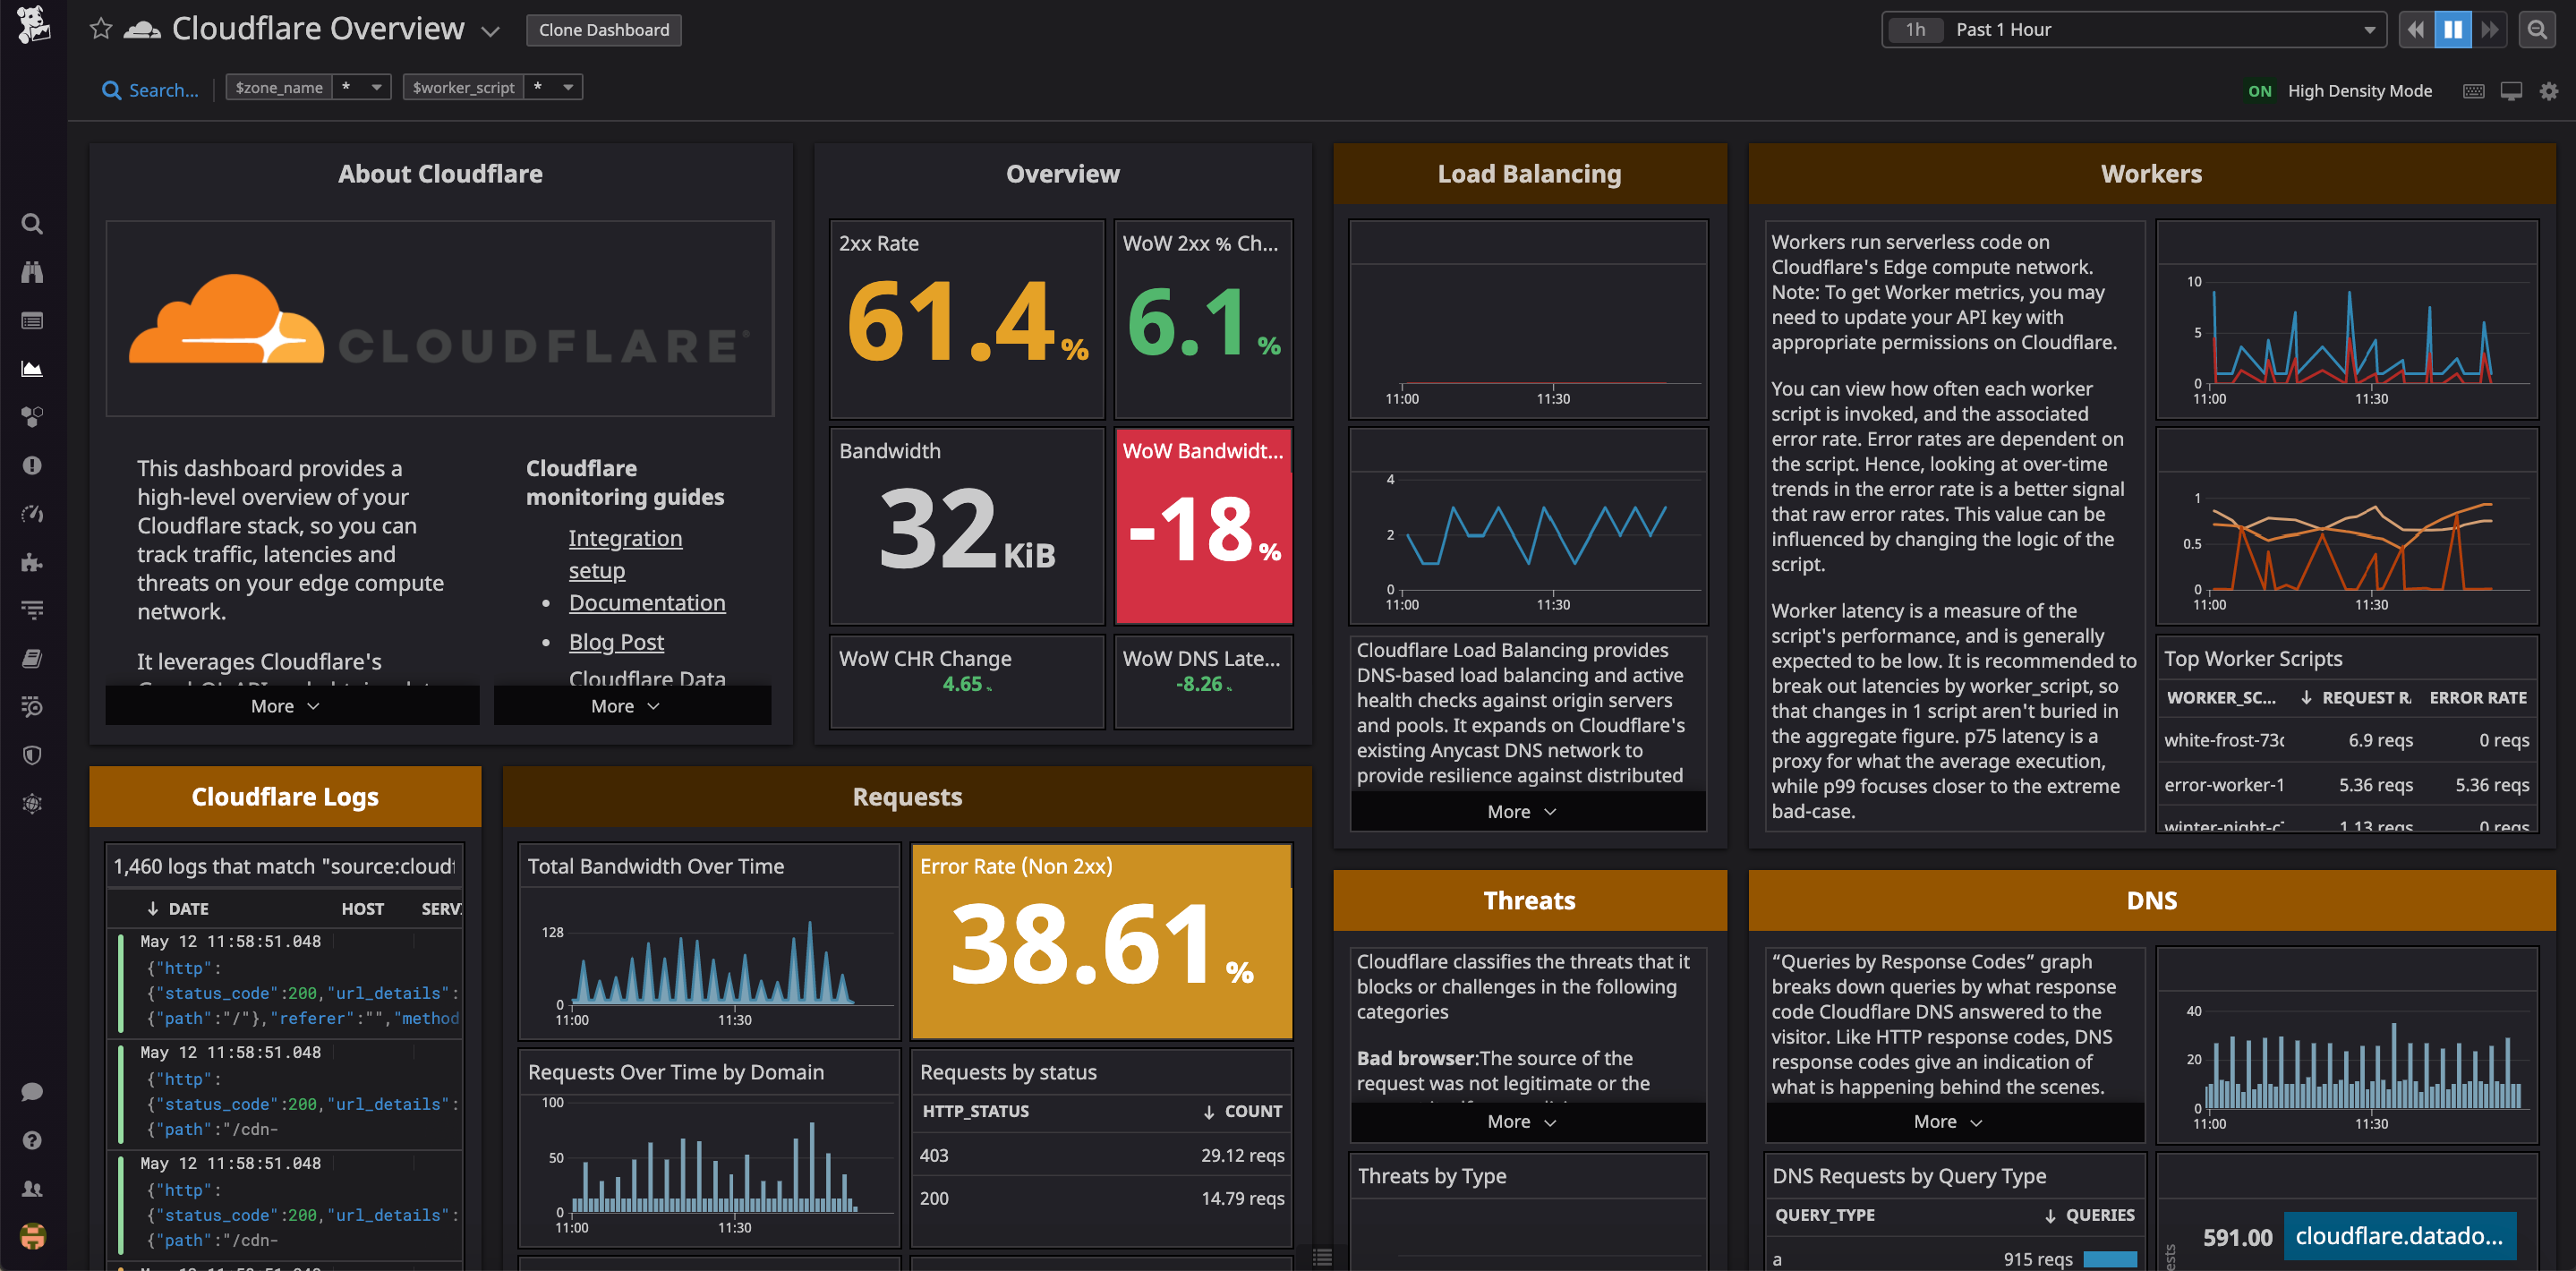Click the Clone Dashboard button

pyautogui.click(x=603, y=29)
